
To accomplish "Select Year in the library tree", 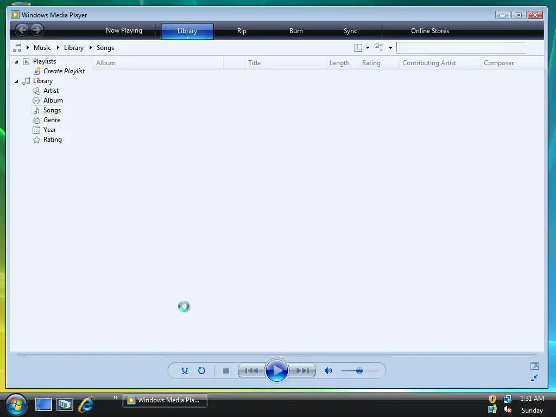I will pos(49,130).
